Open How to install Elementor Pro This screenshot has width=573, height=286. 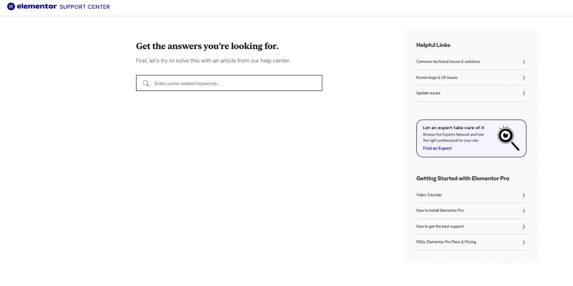tap(440, 211)
